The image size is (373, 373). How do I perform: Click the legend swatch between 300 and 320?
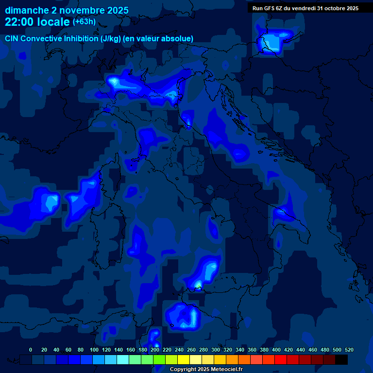[220, 360]
